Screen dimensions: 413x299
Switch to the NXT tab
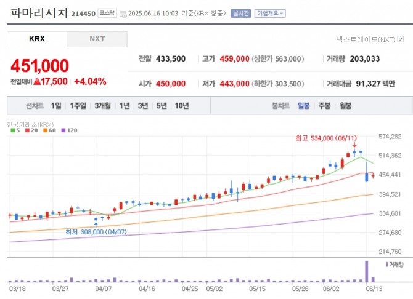click(x=97, y=39)
